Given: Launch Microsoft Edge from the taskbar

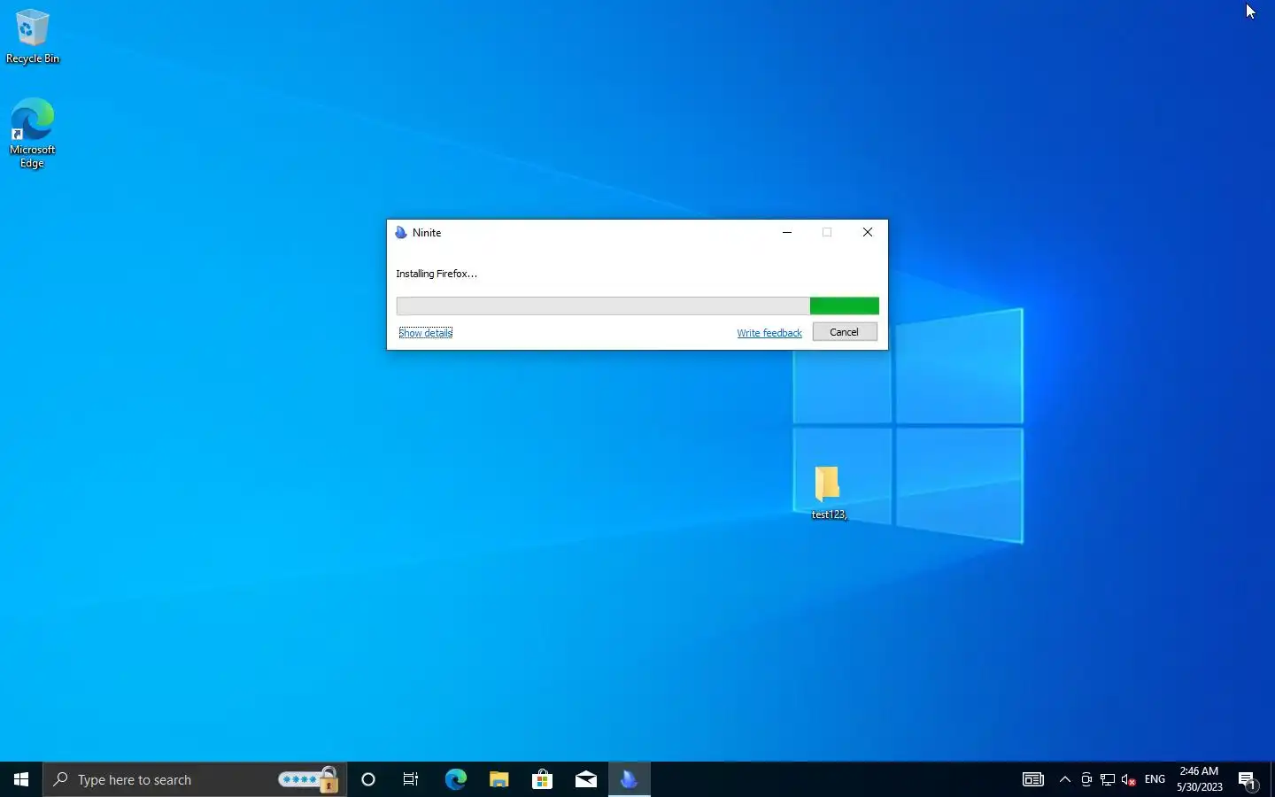Looking at the screenshot, I should click(x=455, y=779).
